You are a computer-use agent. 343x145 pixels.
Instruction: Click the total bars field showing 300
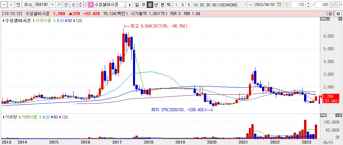pyautogui.click(x=323, y=5)
